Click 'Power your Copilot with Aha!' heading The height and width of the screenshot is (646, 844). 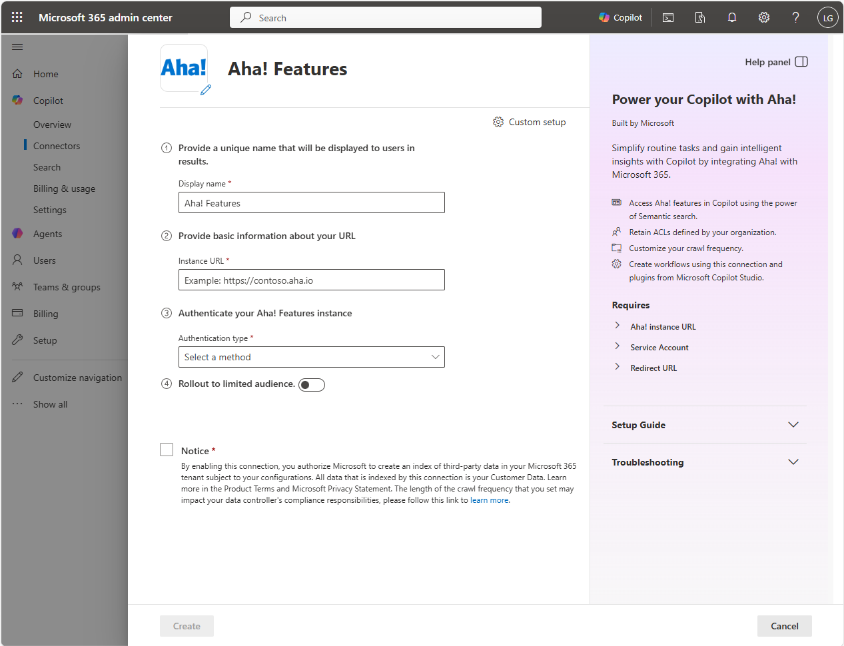[x=703, y=99]
